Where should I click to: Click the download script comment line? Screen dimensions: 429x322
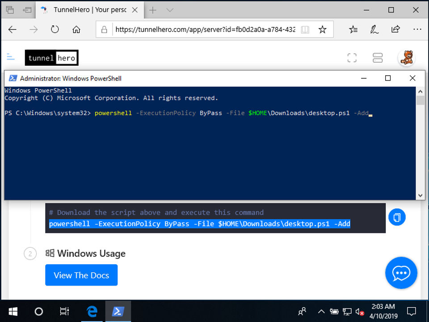tap(156, 212)
